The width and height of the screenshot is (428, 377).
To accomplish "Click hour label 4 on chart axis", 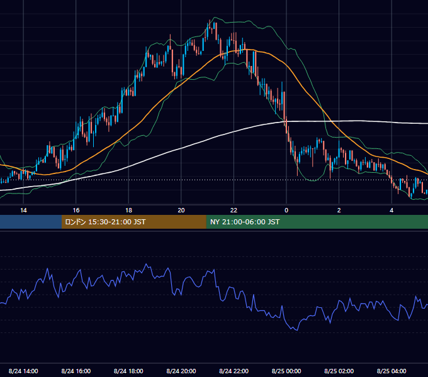I will (x=391, y=210).
